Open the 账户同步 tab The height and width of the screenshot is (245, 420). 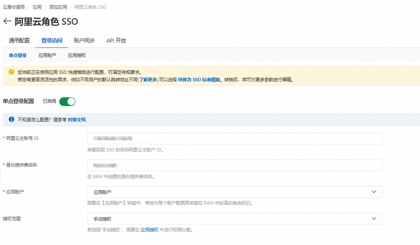(x=84, y=40)
